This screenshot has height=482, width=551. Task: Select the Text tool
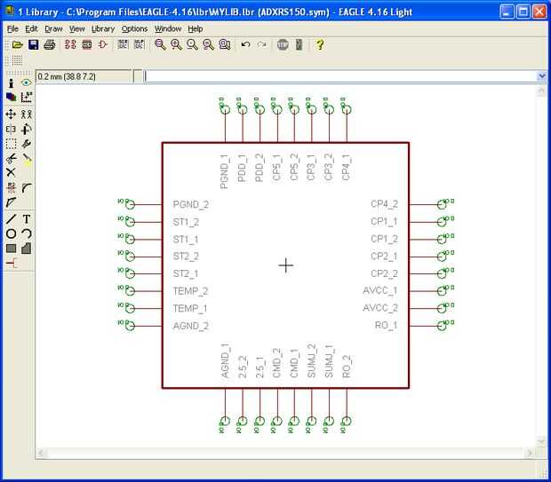[27, 219]
